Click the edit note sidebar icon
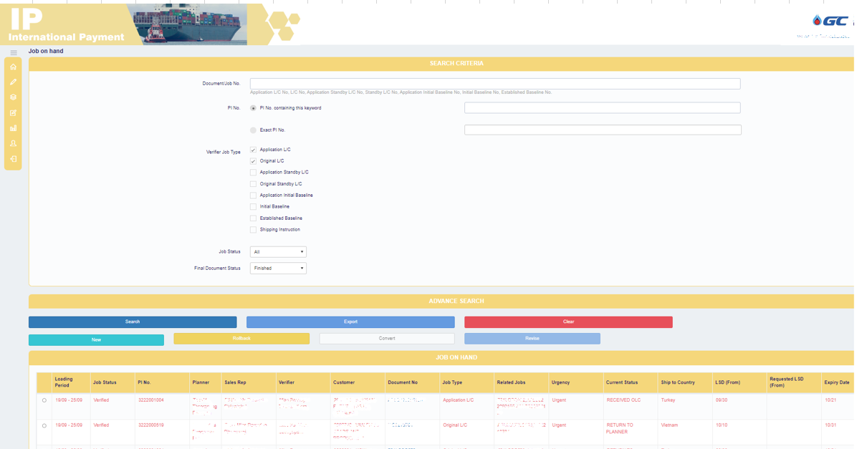 [13, 113]
